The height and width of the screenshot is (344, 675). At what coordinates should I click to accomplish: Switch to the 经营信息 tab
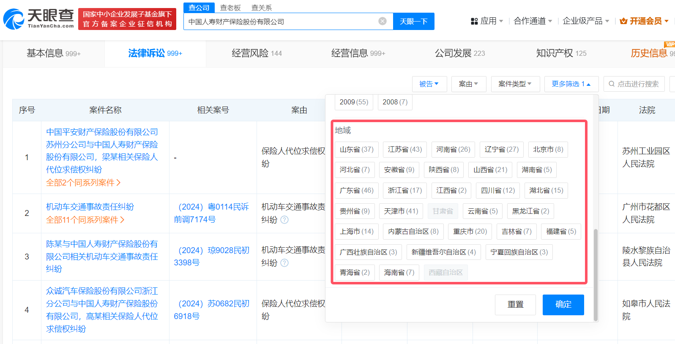pyautogui.click(x=358, y=53)
